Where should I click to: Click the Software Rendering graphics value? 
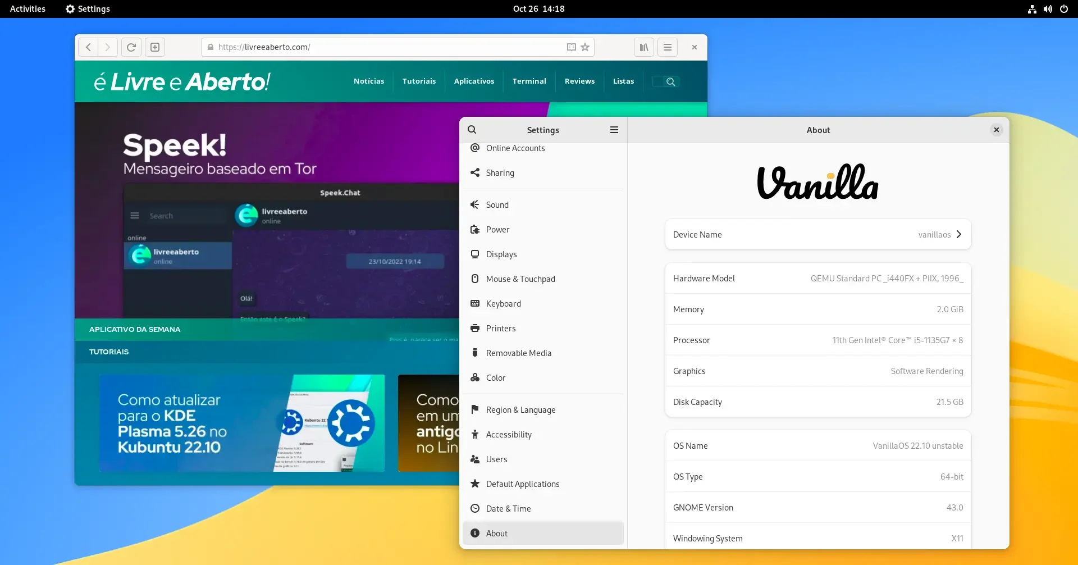point(927,371)
